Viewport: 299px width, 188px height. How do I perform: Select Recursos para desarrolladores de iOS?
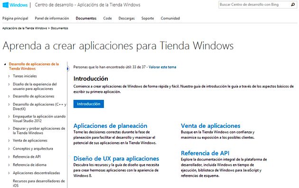pos(39,183)
